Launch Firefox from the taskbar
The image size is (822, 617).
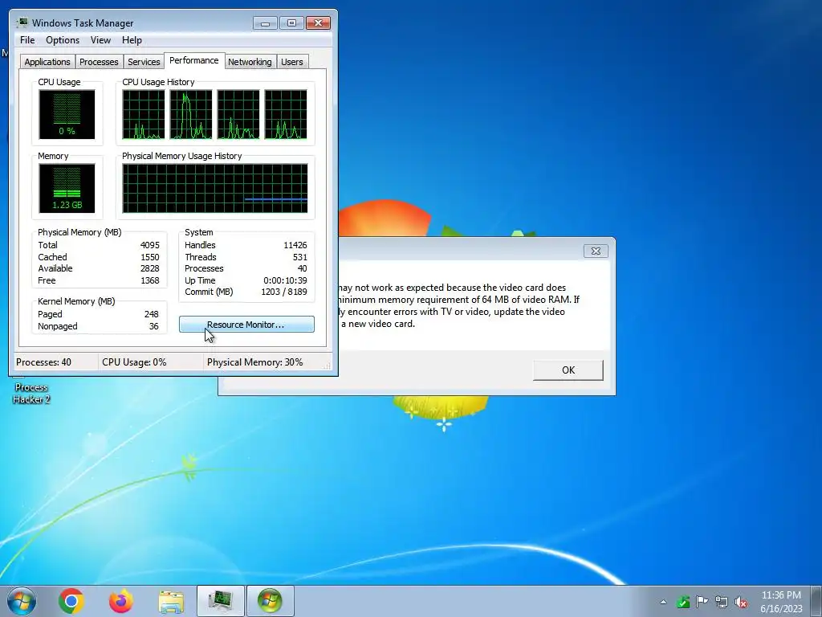pos(121,601)
